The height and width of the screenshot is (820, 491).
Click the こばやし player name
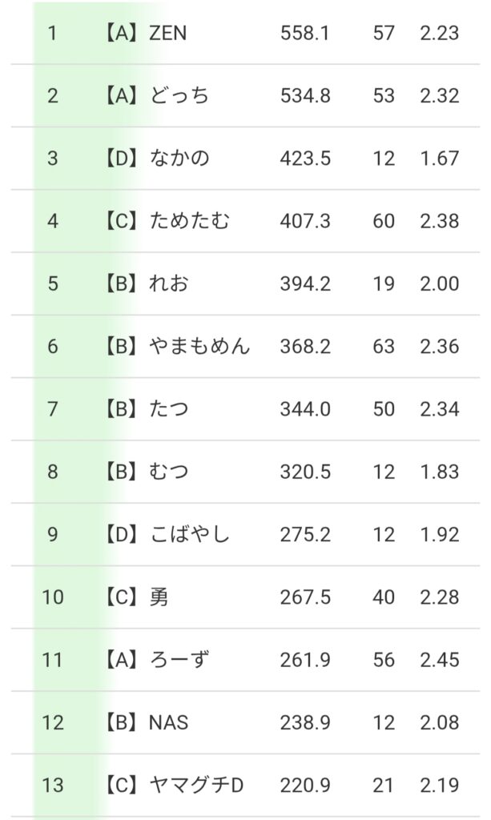[190, 534]
